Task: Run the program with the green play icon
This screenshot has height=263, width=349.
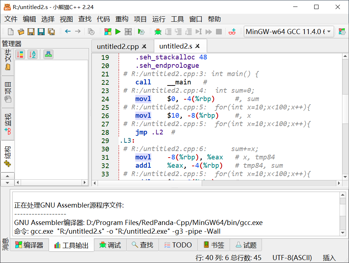Action: [x=118, y=32]
